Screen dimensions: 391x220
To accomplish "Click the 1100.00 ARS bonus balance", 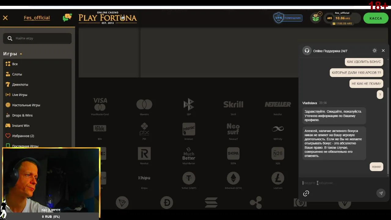I will click(x=342, y=24).
